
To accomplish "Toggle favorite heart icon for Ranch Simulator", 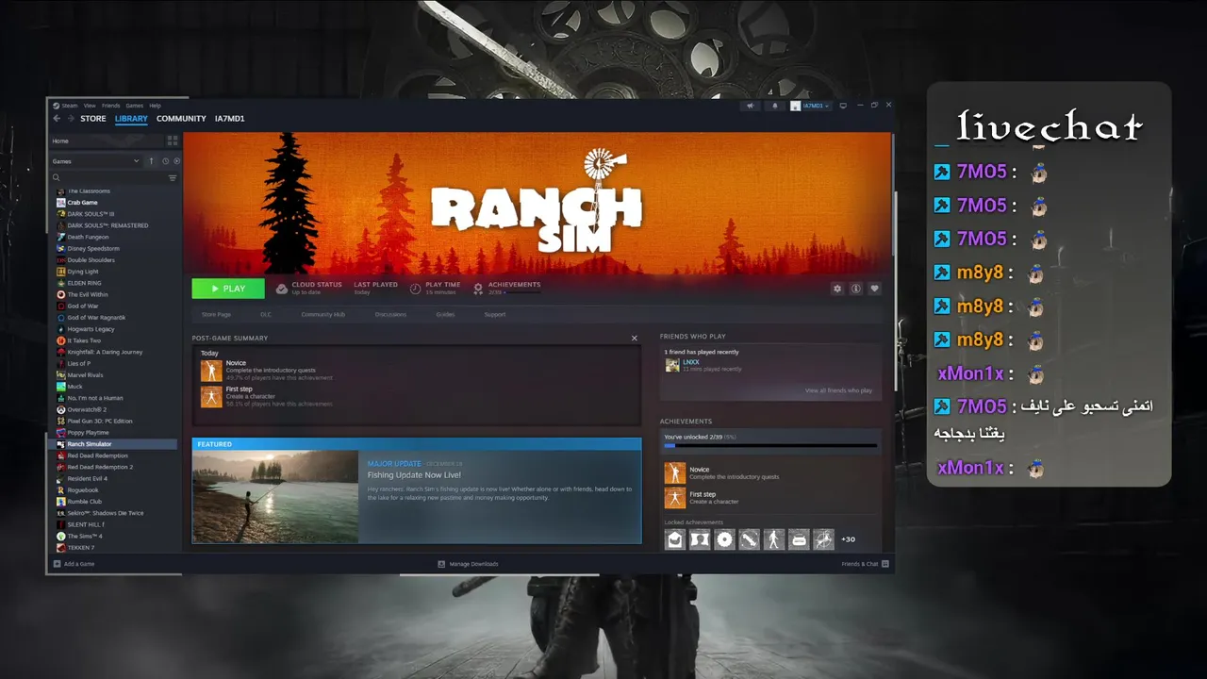I will [x=875, y=289].
